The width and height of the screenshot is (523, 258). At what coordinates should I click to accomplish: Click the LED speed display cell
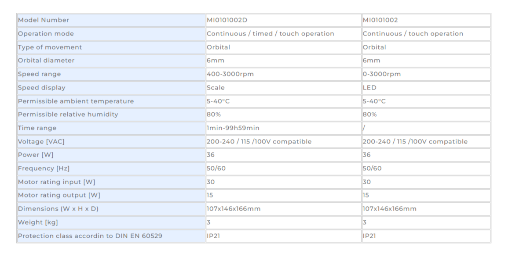pyautogui.click(x=426, y=88)
